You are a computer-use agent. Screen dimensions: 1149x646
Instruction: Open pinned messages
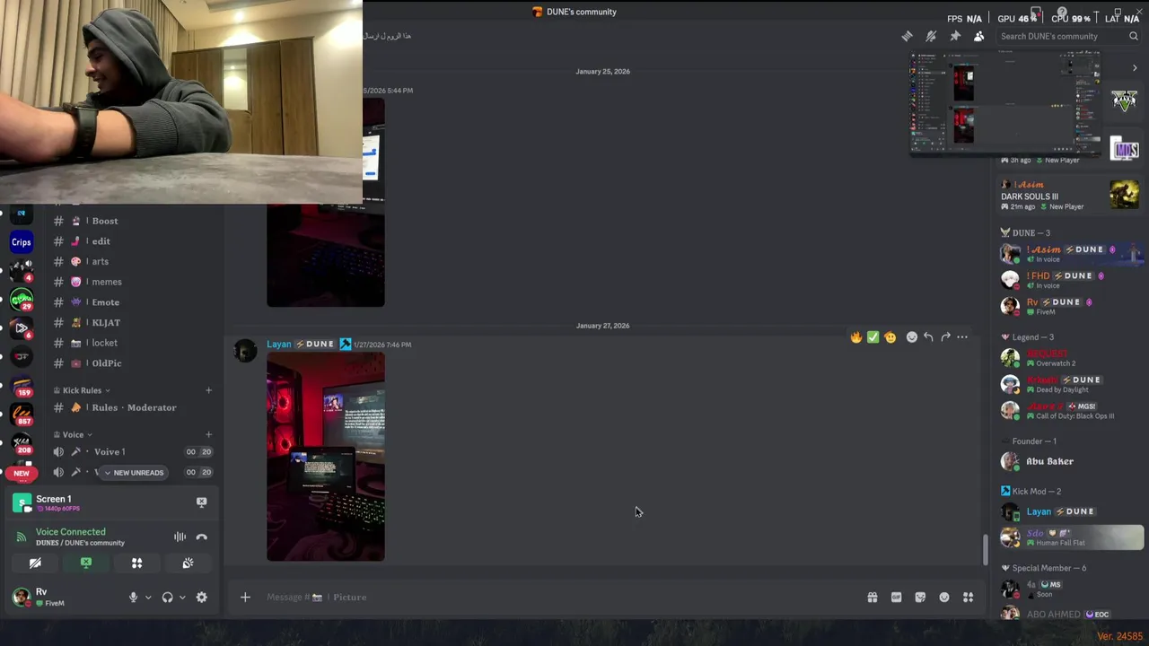[955, 36]
